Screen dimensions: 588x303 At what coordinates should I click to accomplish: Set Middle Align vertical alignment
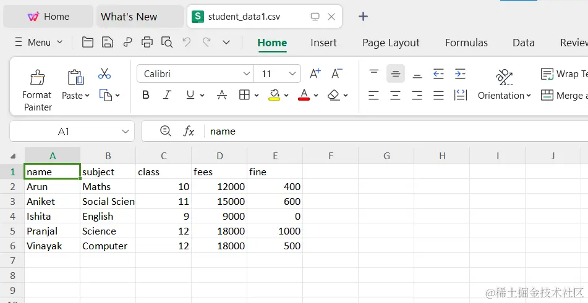tap(395, 73)
